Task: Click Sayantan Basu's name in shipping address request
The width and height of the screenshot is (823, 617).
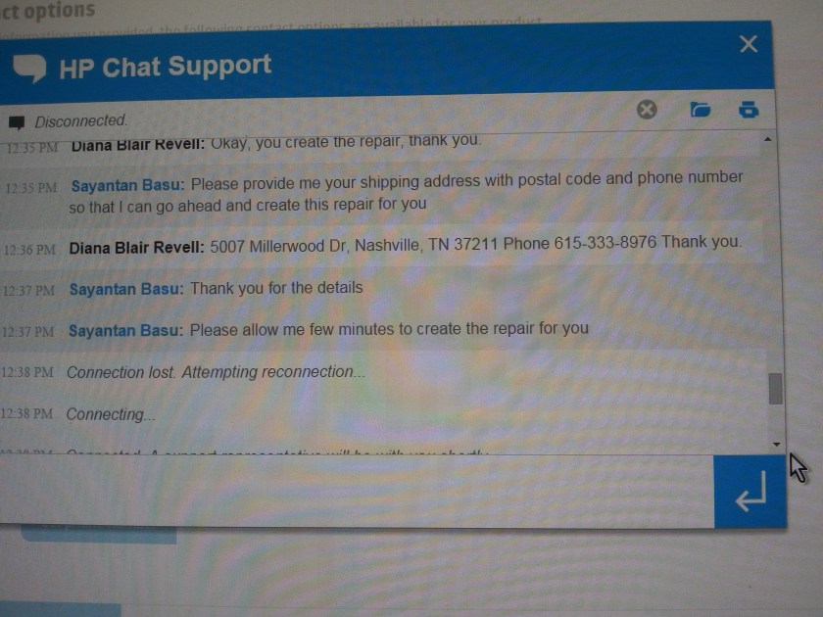Action: coord(128,186)
